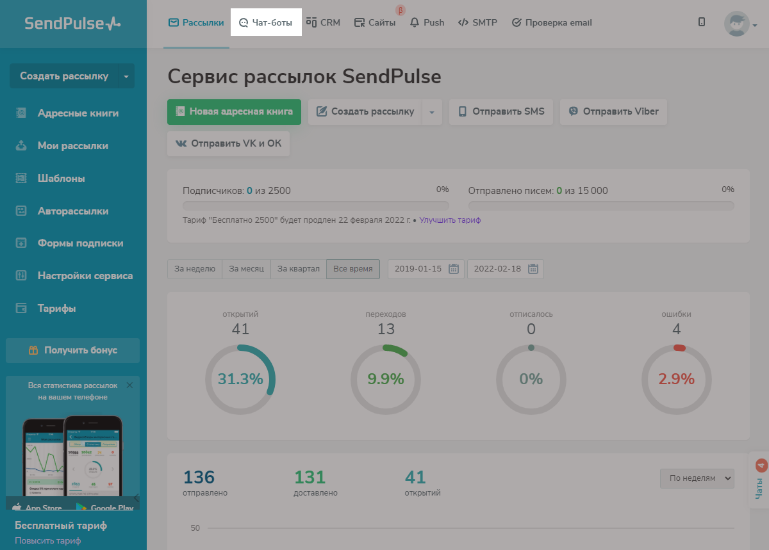This screenshot has width=769, height=550.
Task: Click the 31.3% opens donut chart
Action: pos(240,379)
